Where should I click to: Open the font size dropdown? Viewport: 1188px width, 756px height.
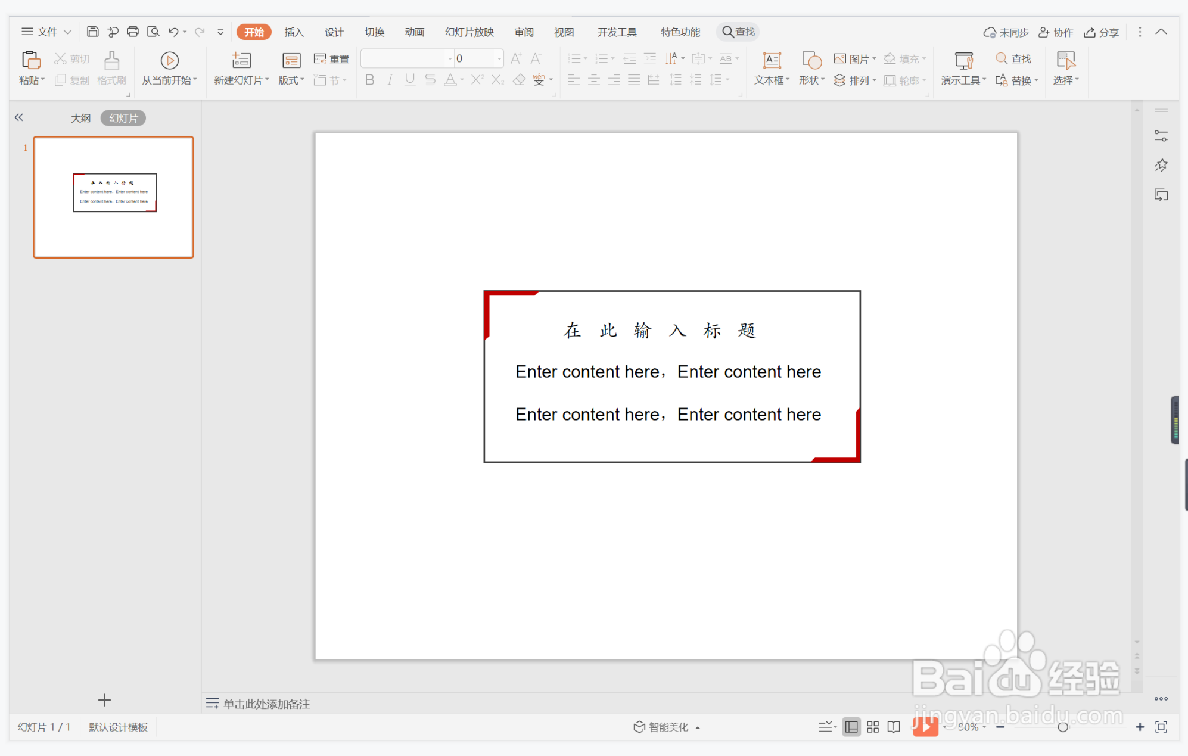(x=499, y=58)
